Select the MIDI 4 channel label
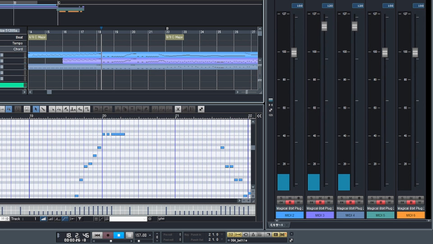433x244 pixels. [350, 215]
